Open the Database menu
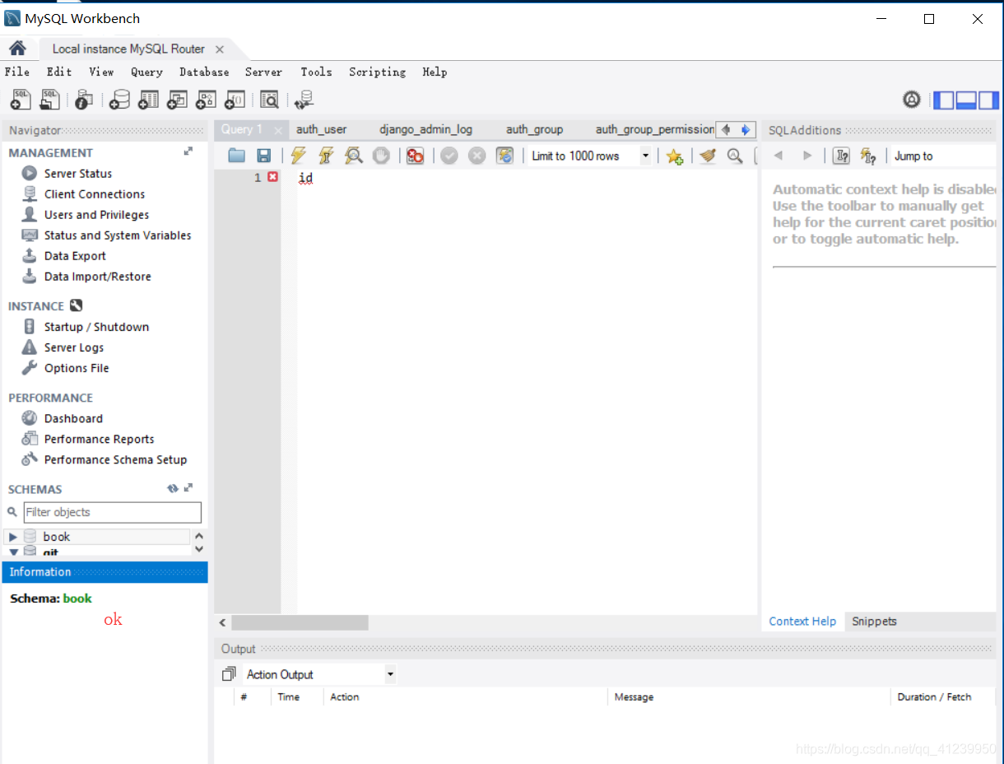Image resolution: width=1004 pixels, height=764 pixels. (204, 72)
